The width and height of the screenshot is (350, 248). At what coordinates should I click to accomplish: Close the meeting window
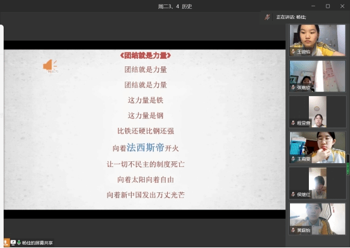coord(342,6)
